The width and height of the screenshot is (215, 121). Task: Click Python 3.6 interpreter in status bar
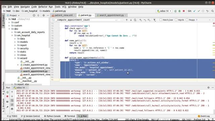pyautogui.click(x=200, y=120)
